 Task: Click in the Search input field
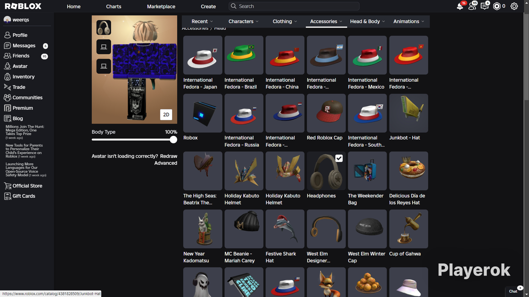click(x=294, y=6)
